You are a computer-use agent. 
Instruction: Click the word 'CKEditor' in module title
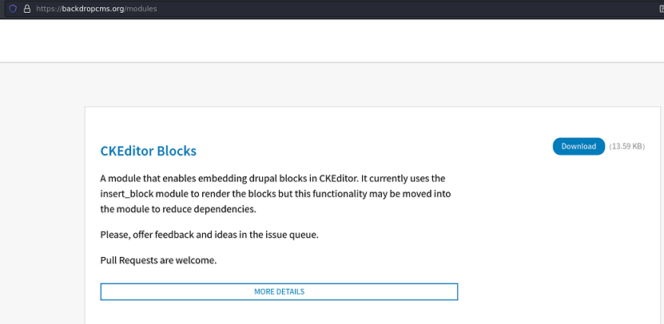(127, 151)
